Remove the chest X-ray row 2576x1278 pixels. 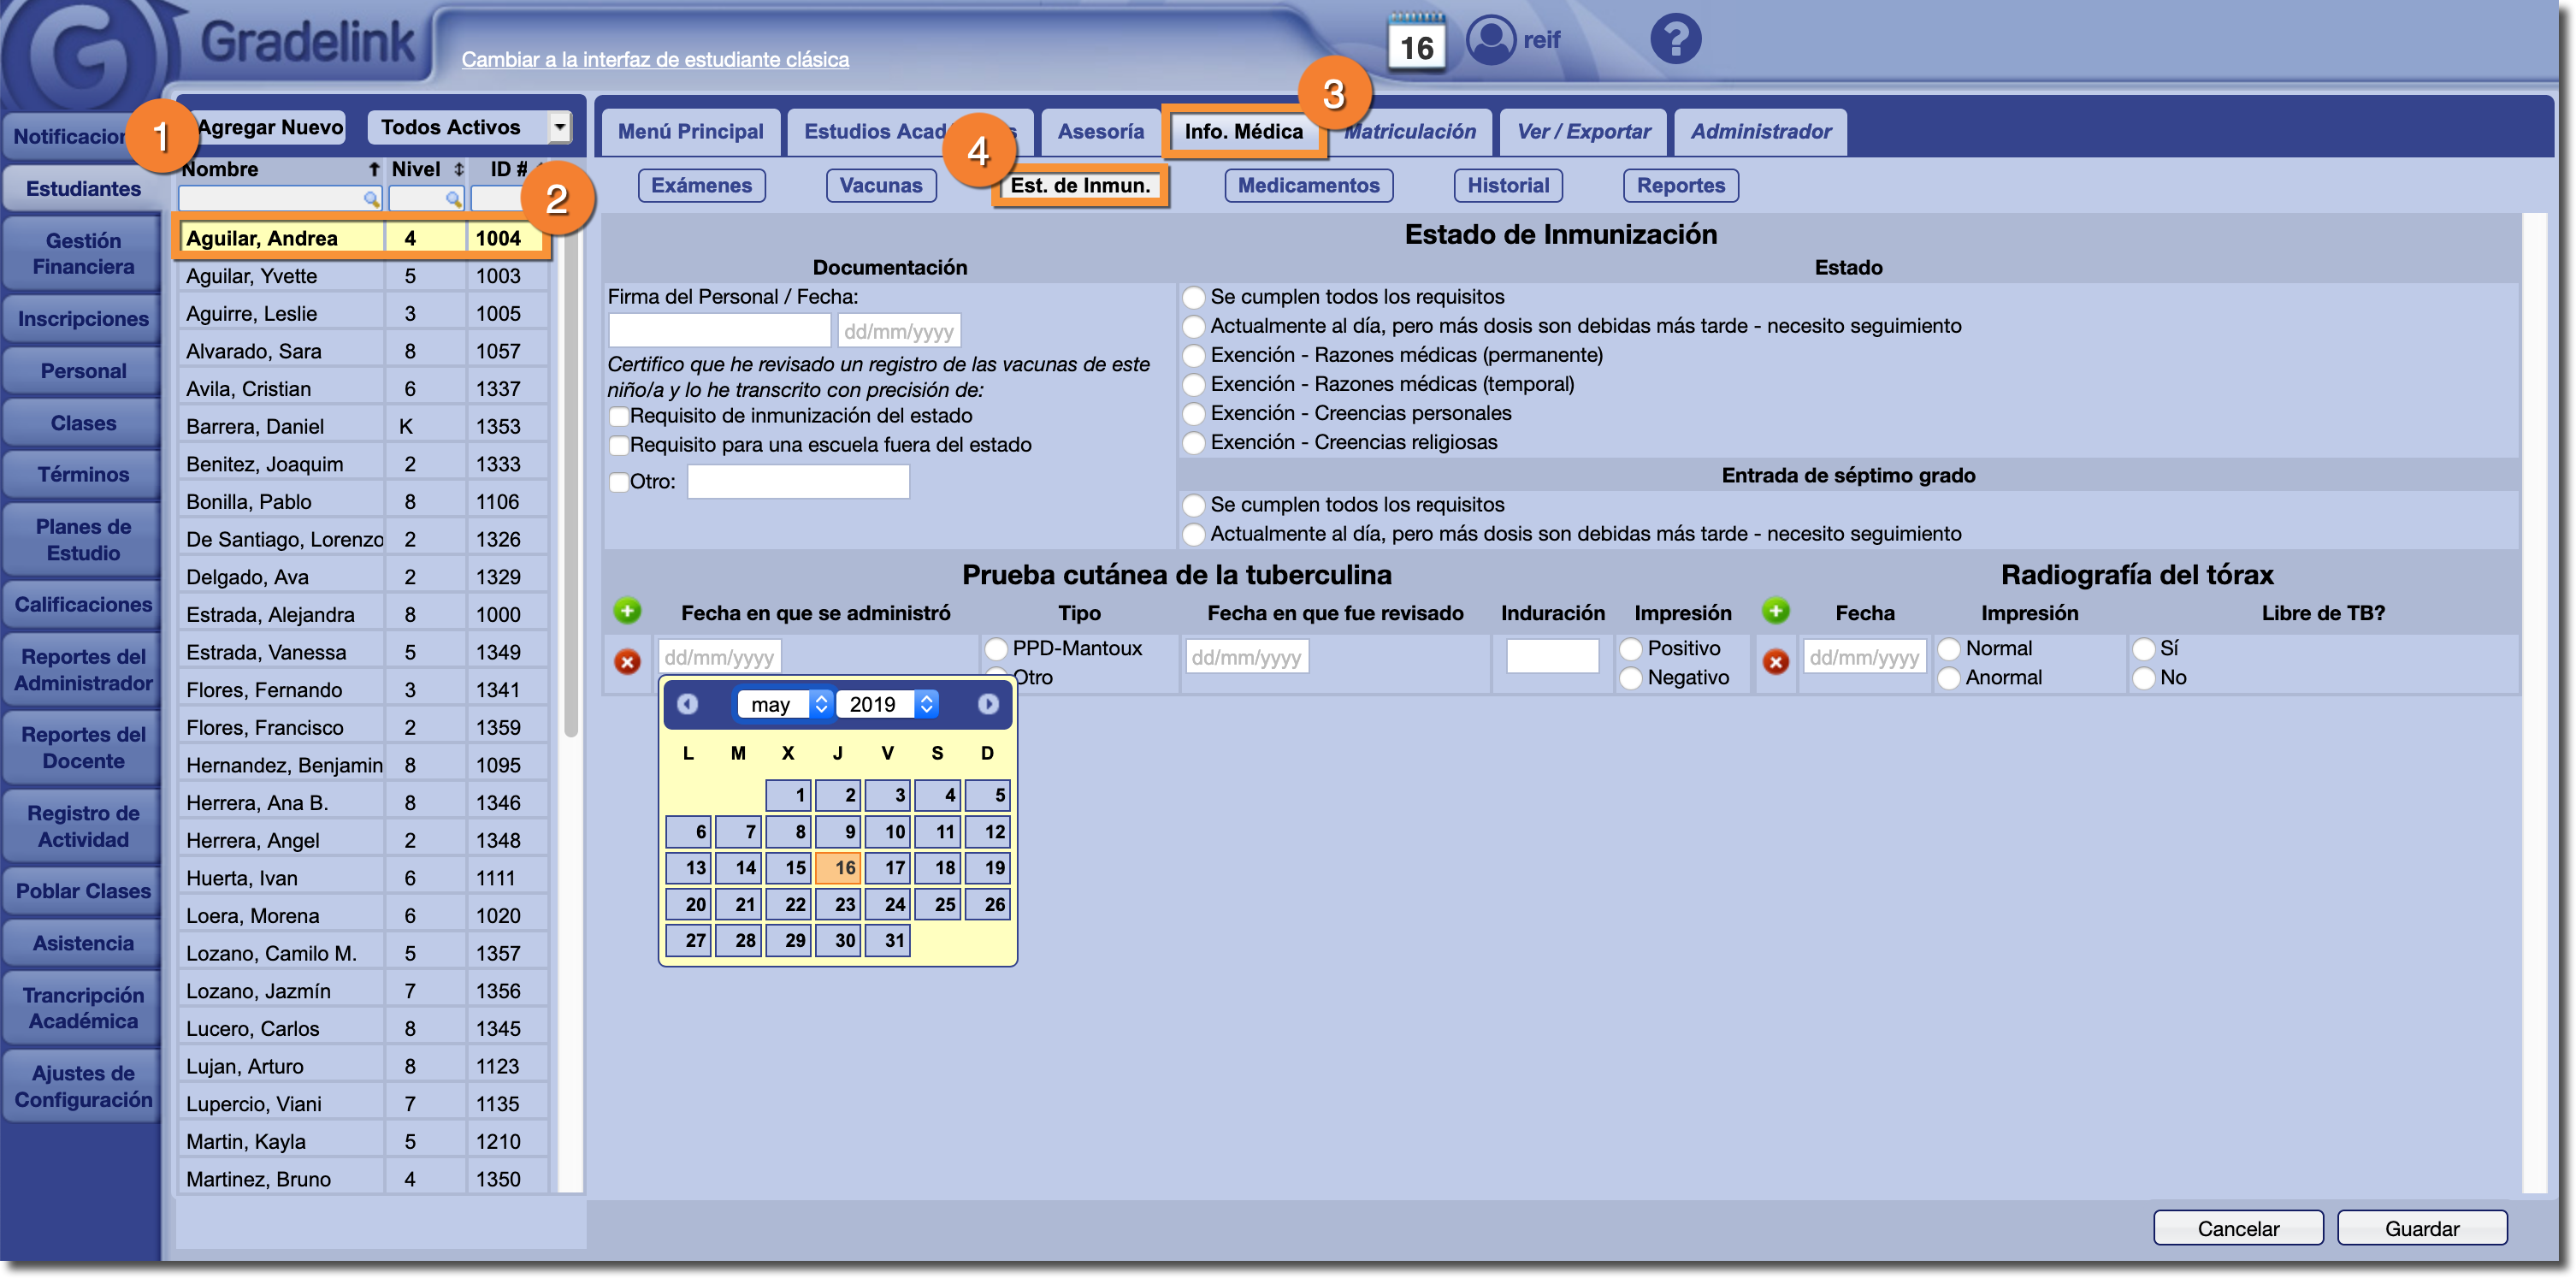tap(1775, 662)
